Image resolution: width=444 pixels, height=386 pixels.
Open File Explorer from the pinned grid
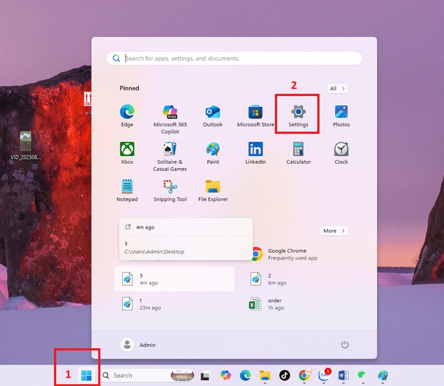tap(213, 191)
